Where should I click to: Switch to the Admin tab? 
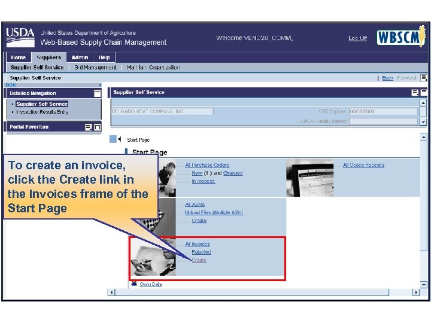coord(80,57)
